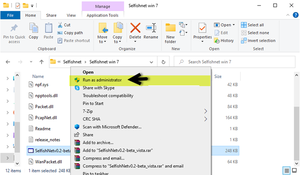Image resolution: width=300 pixels, height=175 pixels.
Task: Expand the Open dropdown arrow
Action: (234, 25)
